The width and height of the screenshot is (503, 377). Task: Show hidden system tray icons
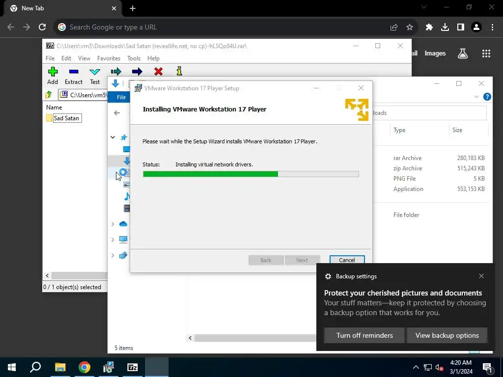tap(416, 367)
